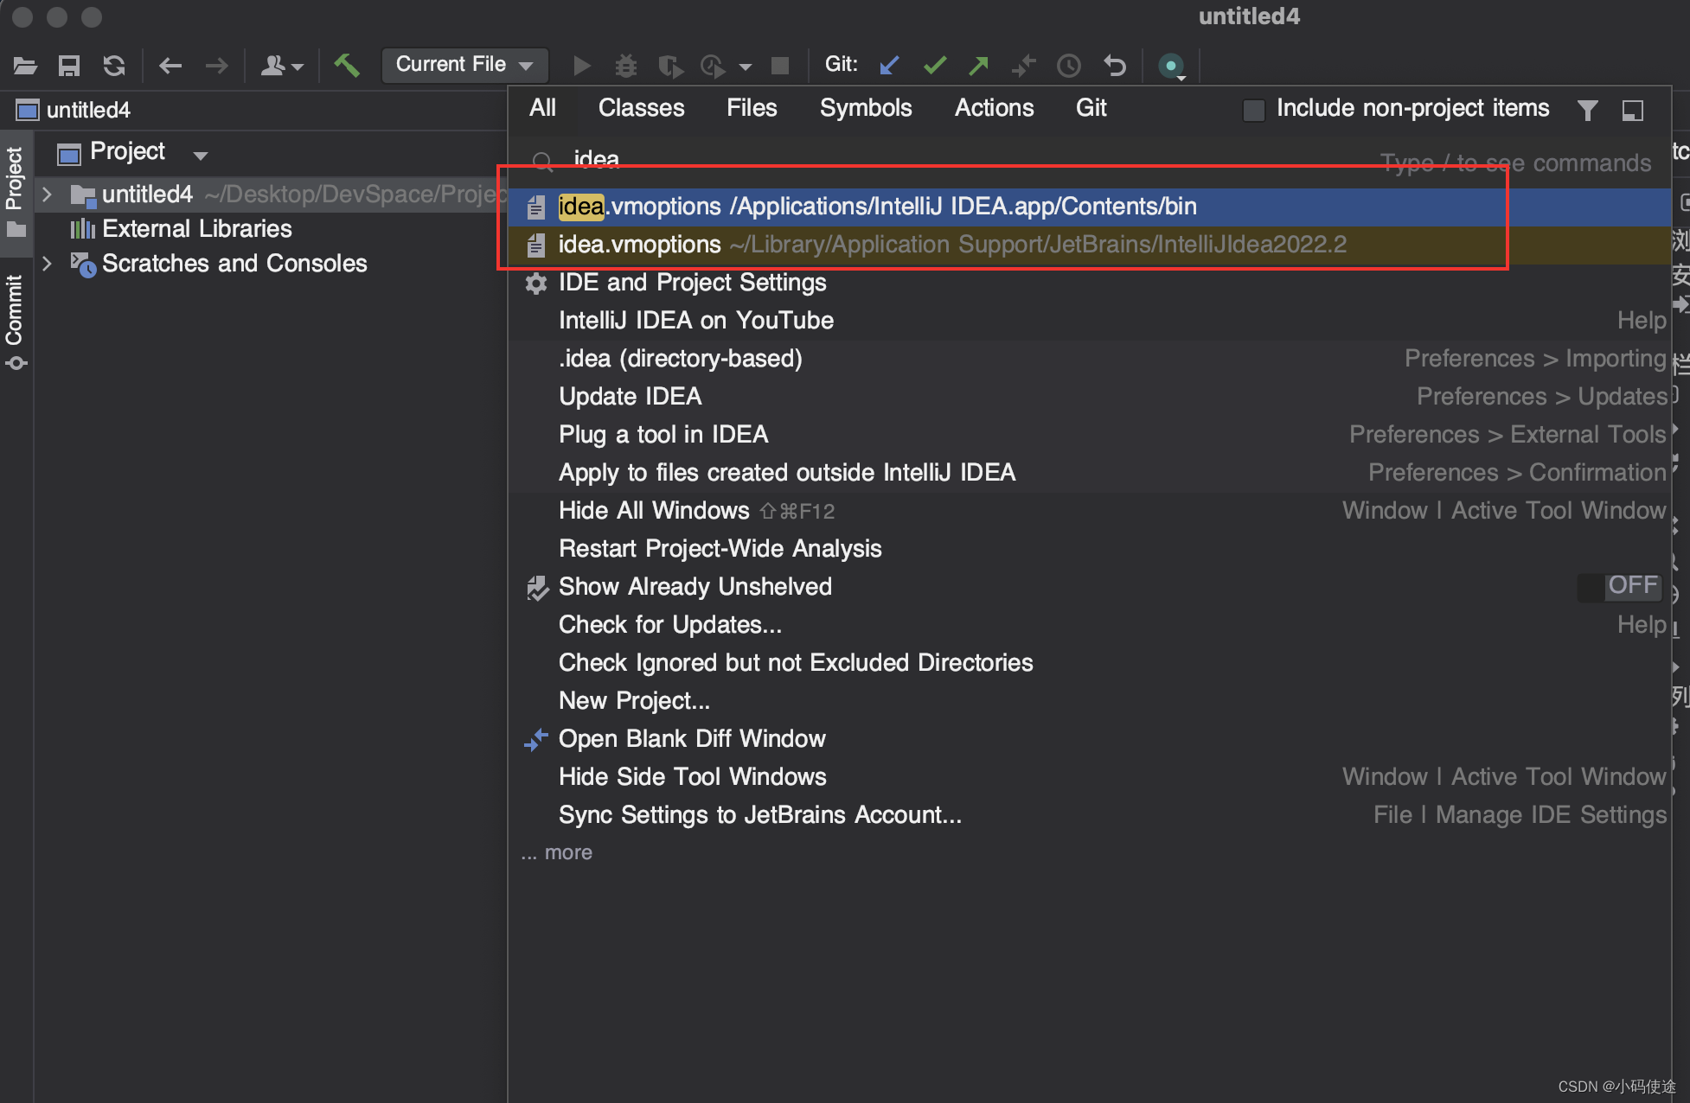Open the Current File run configuration dropdown
This screenshot has width=1690, height=1103.
464,65
